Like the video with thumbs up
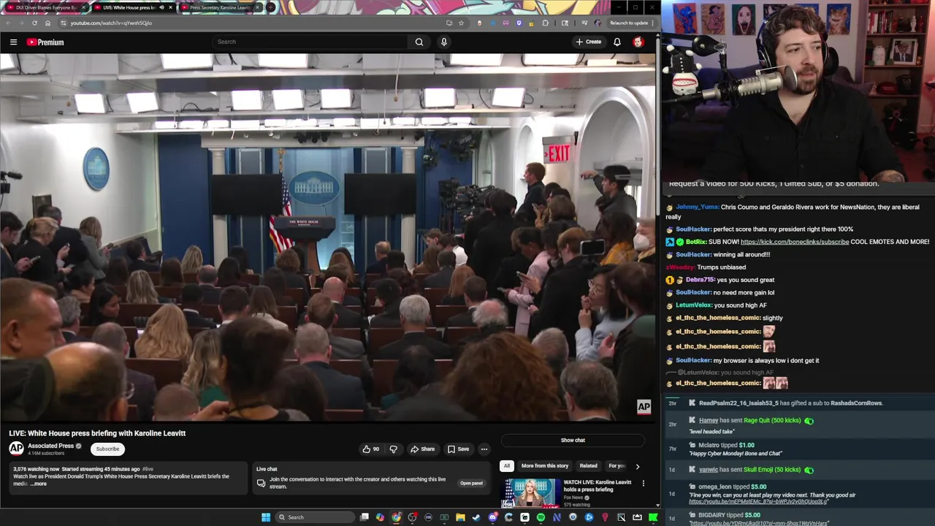935x526 pixels. (370, 449)
